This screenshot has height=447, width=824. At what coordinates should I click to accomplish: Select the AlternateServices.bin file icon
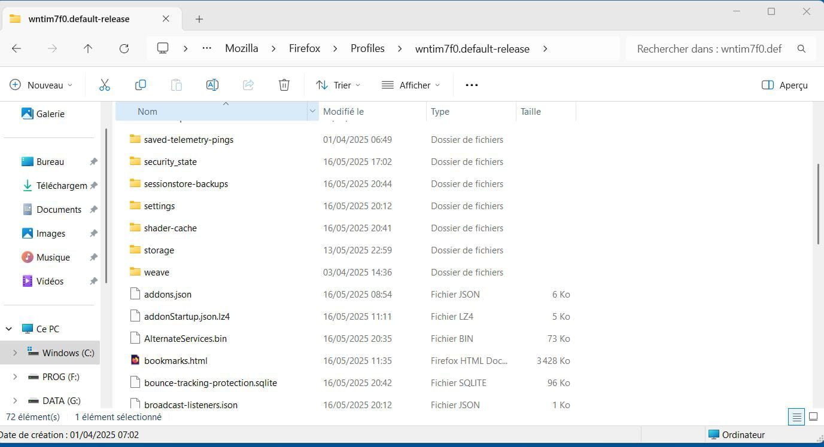click(x=135, y=338)
